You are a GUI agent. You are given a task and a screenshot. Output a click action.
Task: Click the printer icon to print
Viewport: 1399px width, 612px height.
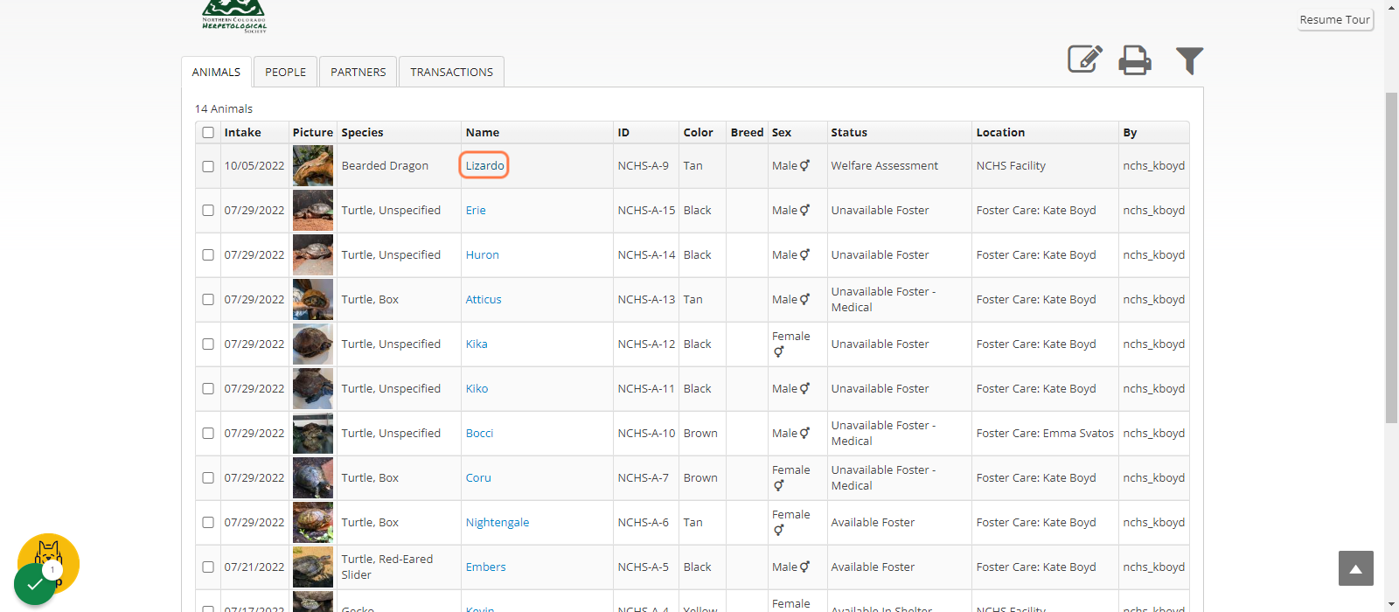pyautogui.click(x=1135, y=59)
